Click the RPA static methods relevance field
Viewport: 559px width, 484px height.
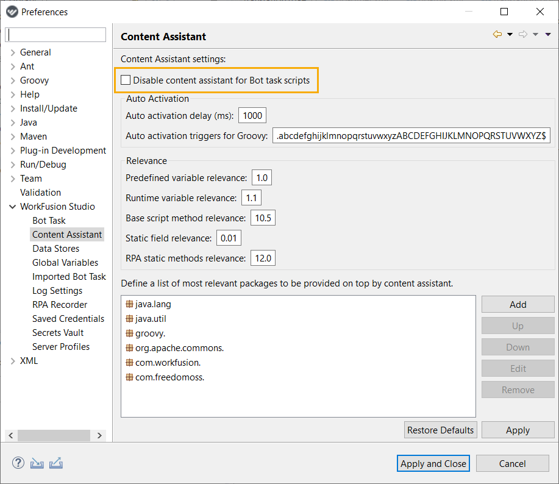click(x=263, y=258)
